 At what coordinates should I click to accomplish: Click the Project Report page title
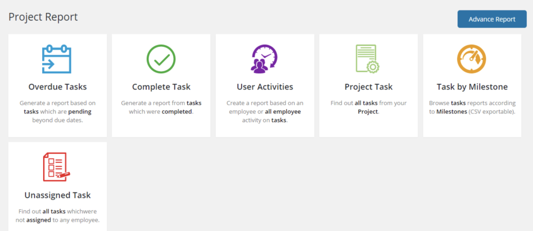[x=43, y=17]
